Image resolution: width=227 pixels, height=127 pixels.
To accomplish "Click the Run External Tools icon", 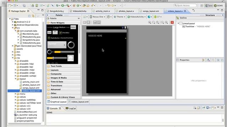I will pos(68,6).
